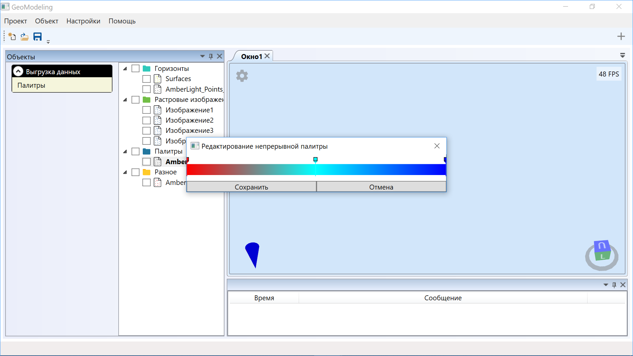The width and height of the screenshot is (633, 356).
Task: Click the orientation cube navigator
Action: pyautogui.click(x=602, y=255)
